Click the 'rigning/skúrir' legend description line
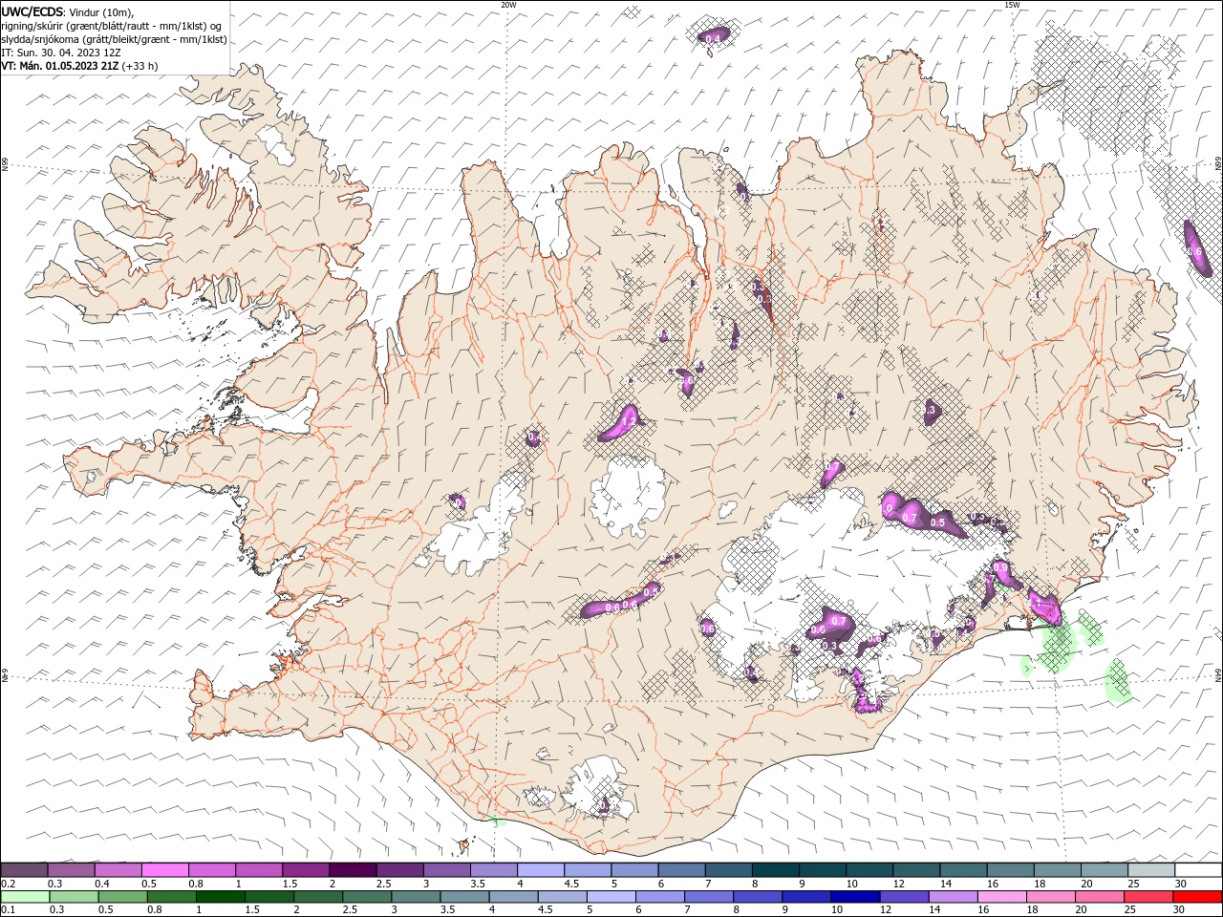Image resolution: width=1223 pixels, height=917 pixels. 111,26
